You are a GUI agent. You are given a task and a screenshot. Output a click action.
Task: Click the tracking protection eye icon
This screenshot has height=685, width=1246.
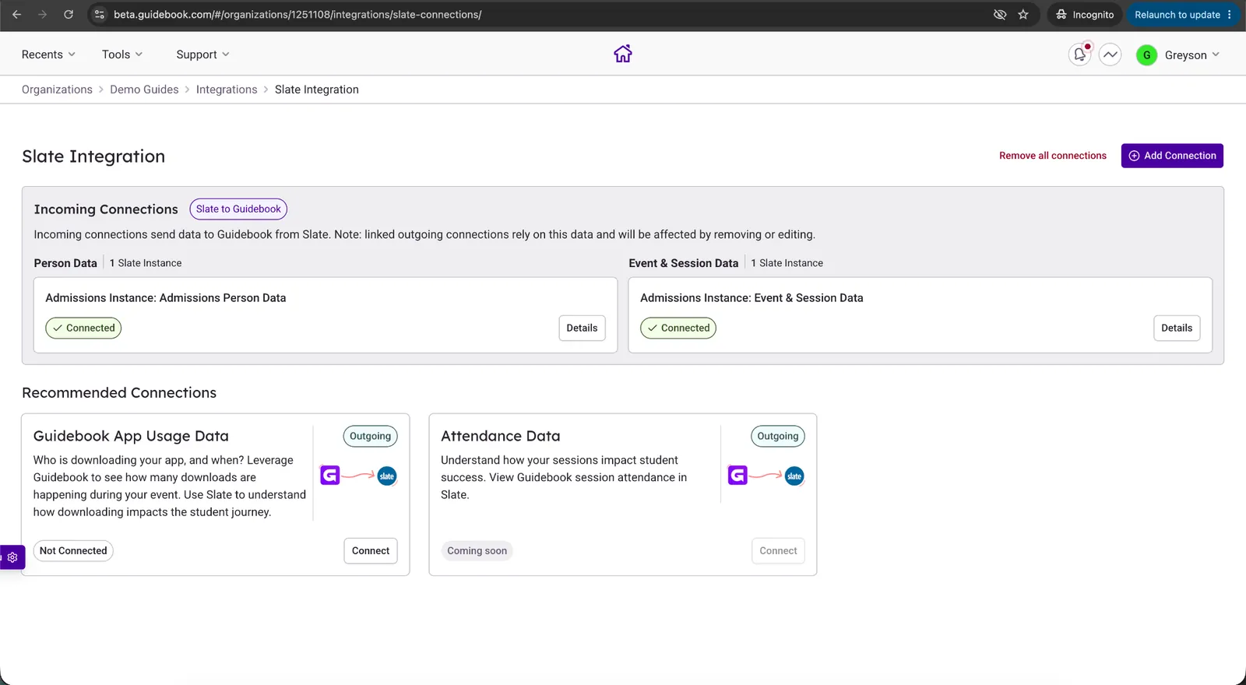point(1000,15)
